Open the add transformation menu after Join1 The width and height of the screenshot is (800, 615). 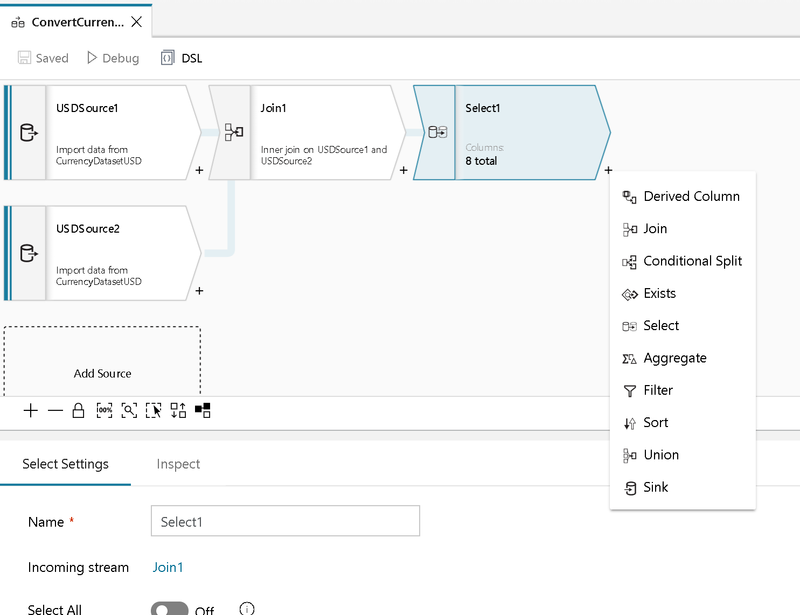403,170
